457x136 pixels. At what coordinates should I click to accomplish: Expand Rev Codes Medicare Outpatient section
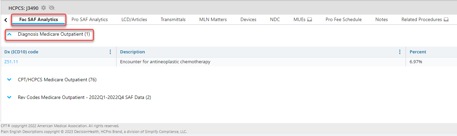click(x=10, y=98)
